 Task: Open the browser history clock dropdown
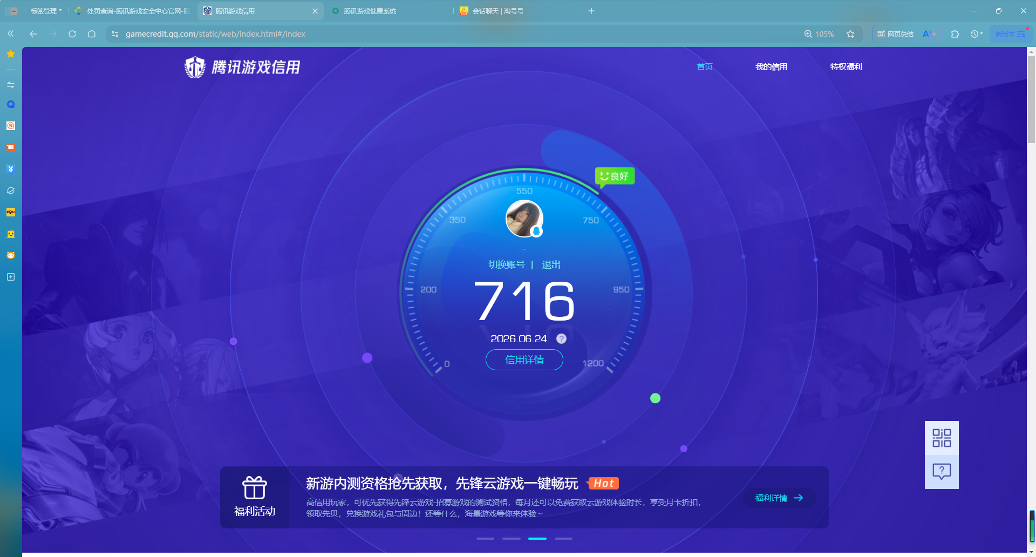977,33
